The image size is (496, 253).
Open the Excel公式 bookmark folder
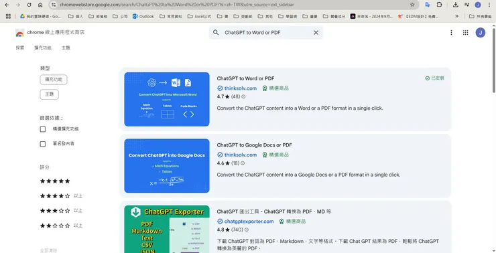[x=199, y=16]
